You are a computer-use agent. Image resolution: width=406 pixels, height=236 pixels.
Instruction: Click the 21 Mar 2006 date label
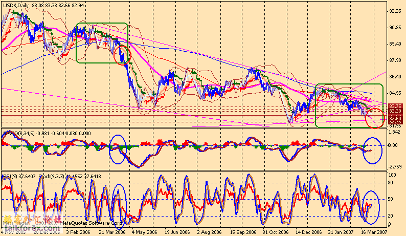(112, 232)
